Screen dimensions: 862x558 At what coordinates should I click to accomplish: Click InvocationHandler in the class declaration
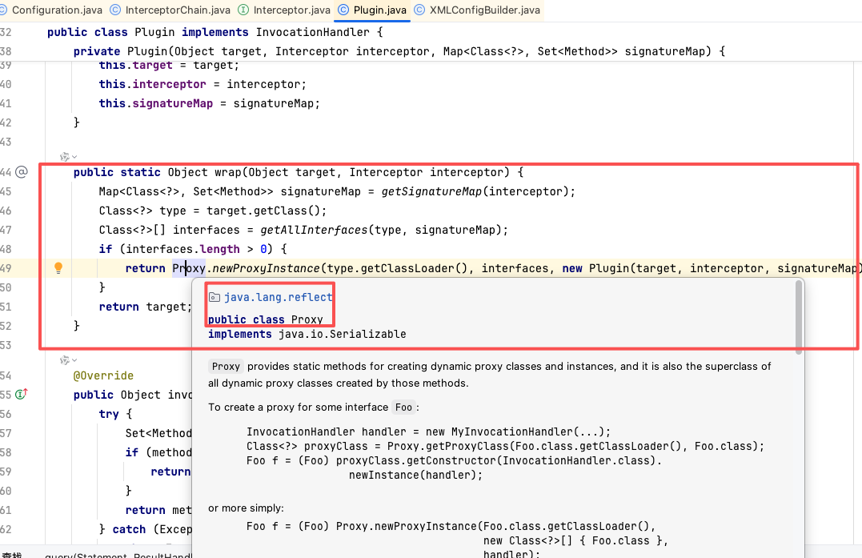(x=313, y=33)
